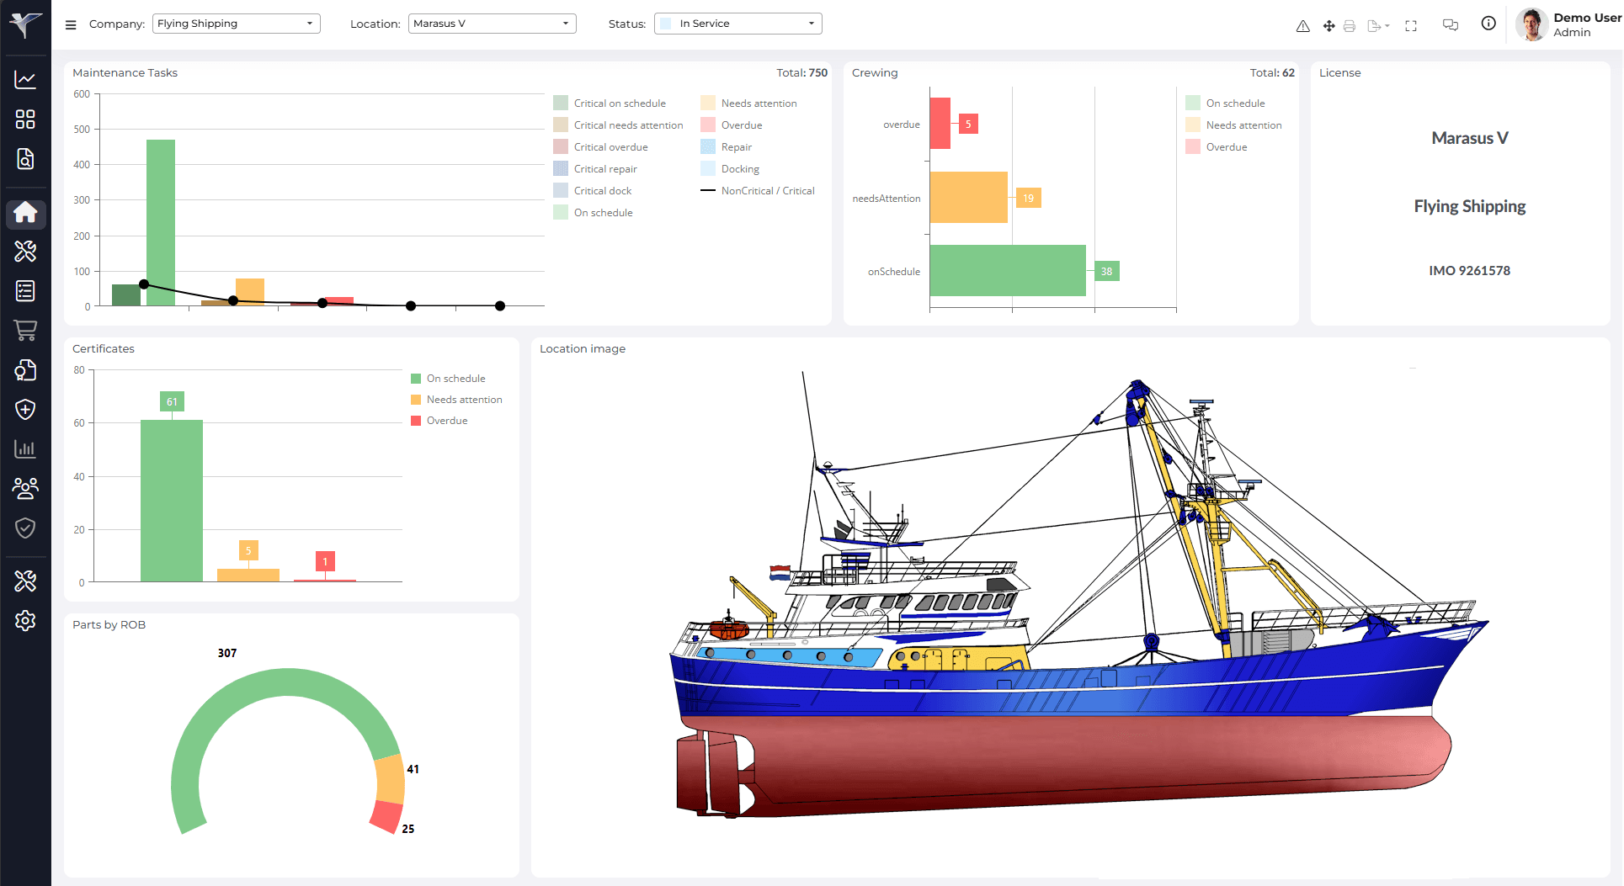Screen dimensions: 1624x886
Task: Click the Total: 62 label in Crewing
Action: click(x=1272, y=73)
